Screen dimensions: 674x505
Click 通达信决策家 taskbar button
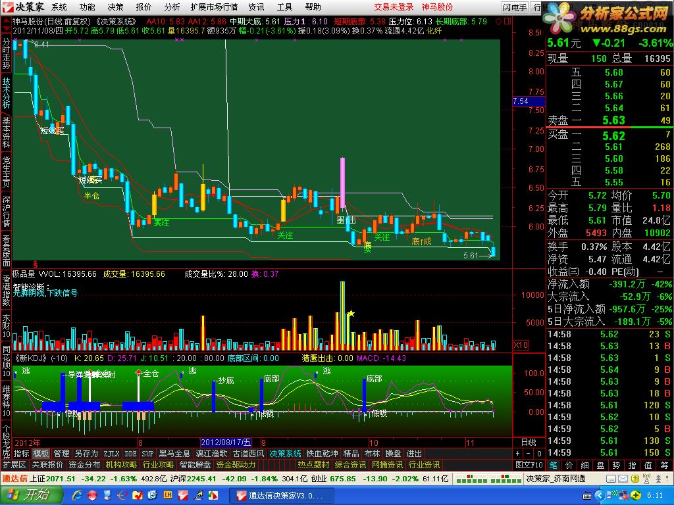click(x=282, y=496)
